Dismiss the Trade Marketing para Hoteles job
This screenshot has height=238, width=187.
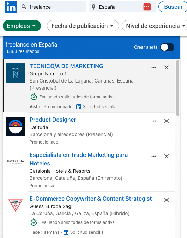point(167,156)
